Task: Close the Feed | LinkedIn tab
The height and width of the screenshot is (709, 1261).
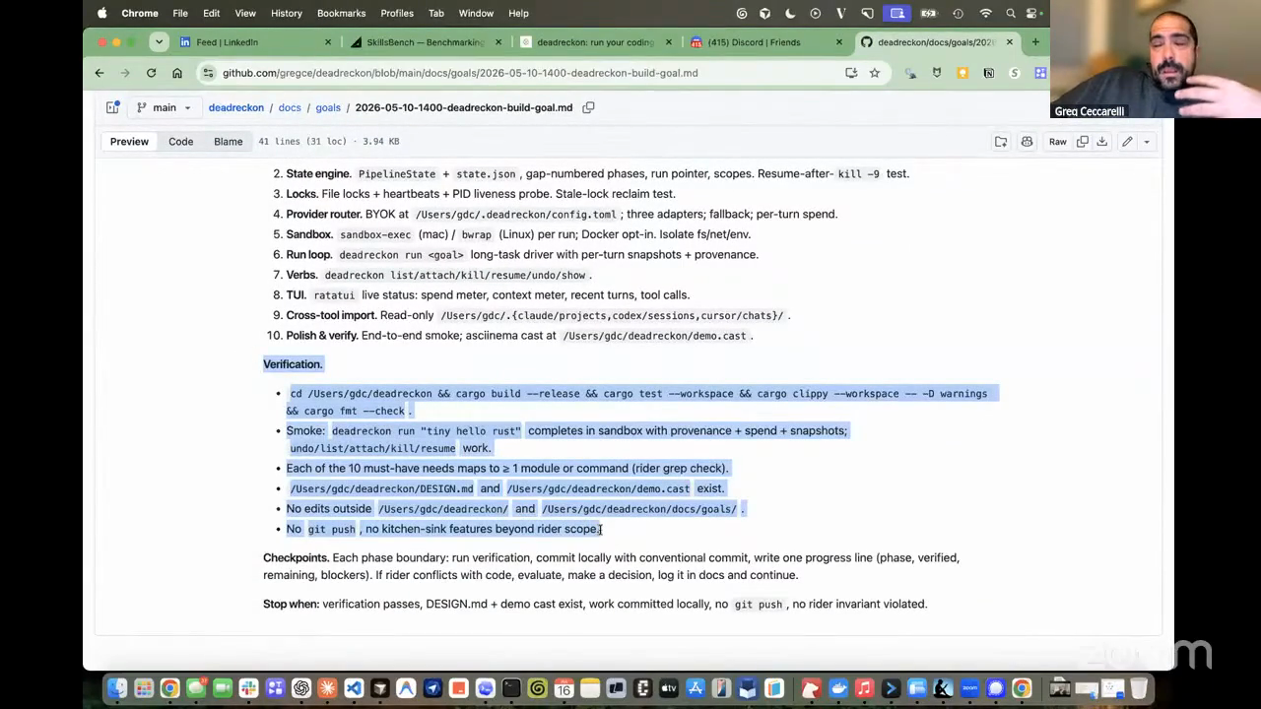Action: point(328,42)
